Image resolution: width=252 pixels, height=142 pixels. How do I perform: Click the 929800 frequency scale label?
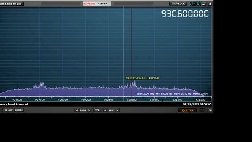40,100
